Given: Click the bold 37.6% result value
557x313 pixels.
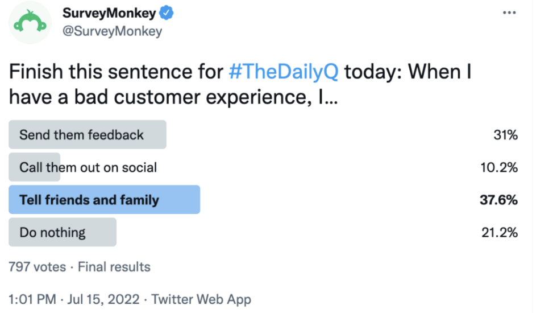Looking at the screenshot, I should tap(498, 200).
